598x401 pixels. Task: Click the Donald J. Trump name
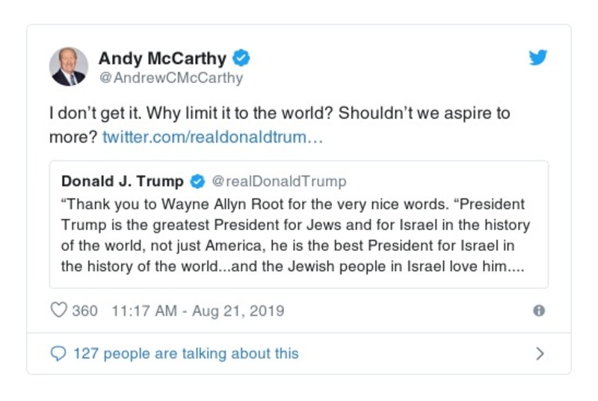click(122, 181)
